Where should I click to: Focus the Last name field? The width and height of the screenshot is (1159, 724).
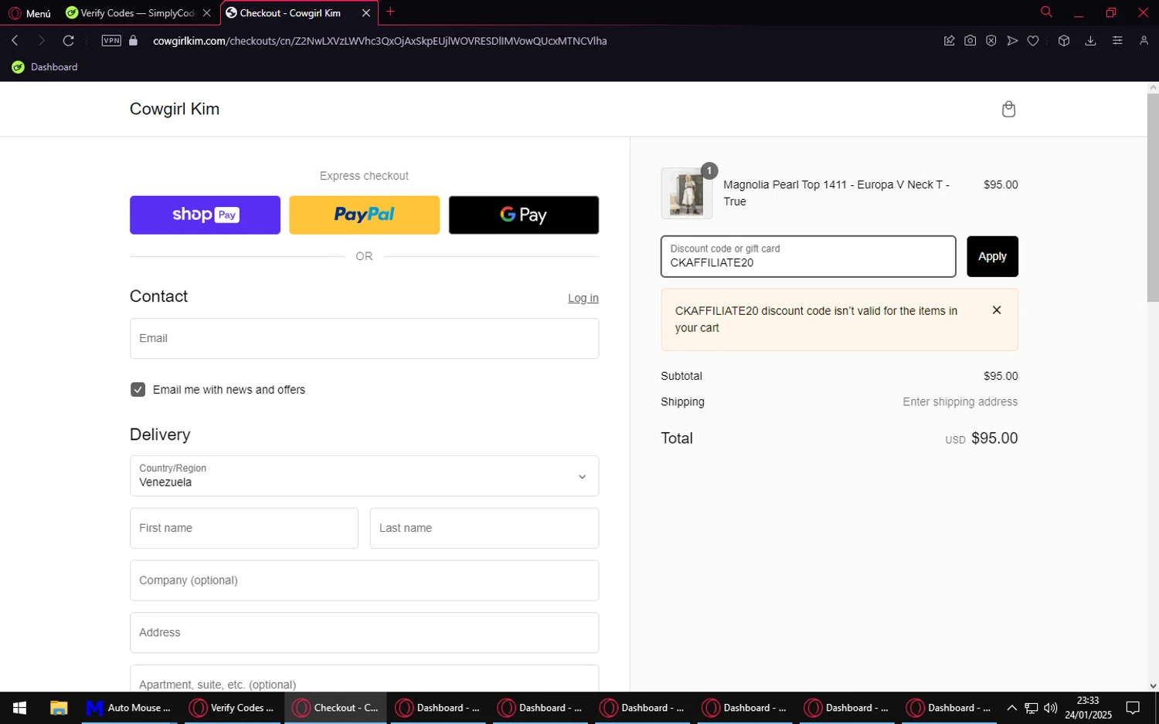(484, 528)
